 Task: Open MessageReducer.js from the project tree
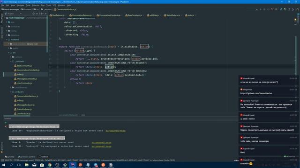(24, 105)
